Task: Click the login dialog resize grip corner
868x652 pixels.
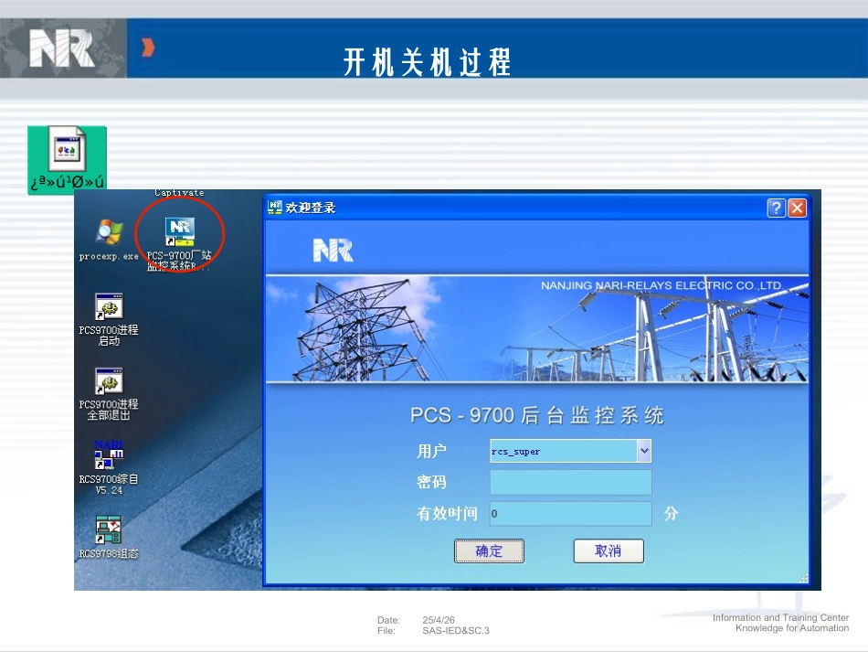Action: click(803, 578)
